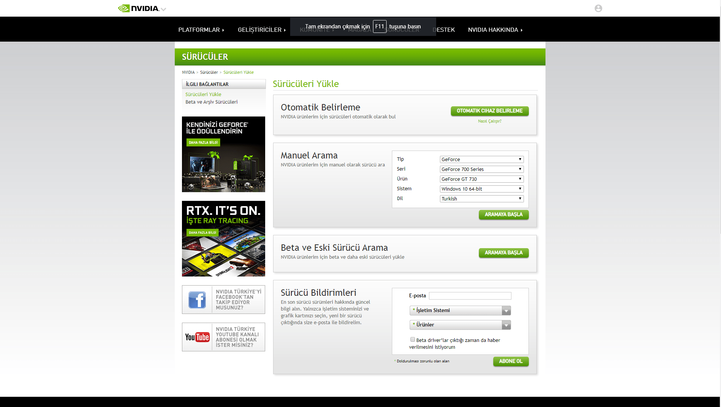Image resolution: width=721 pixels, height=407 pixels.
Task: Open the DESTEK menu item
Action: 444,30
